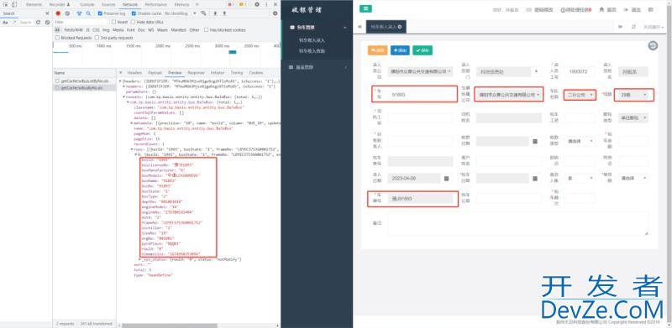Click the green hamburger menu toggle button
The width and height of the screenshot is (672, 328).
pos(365,8)
